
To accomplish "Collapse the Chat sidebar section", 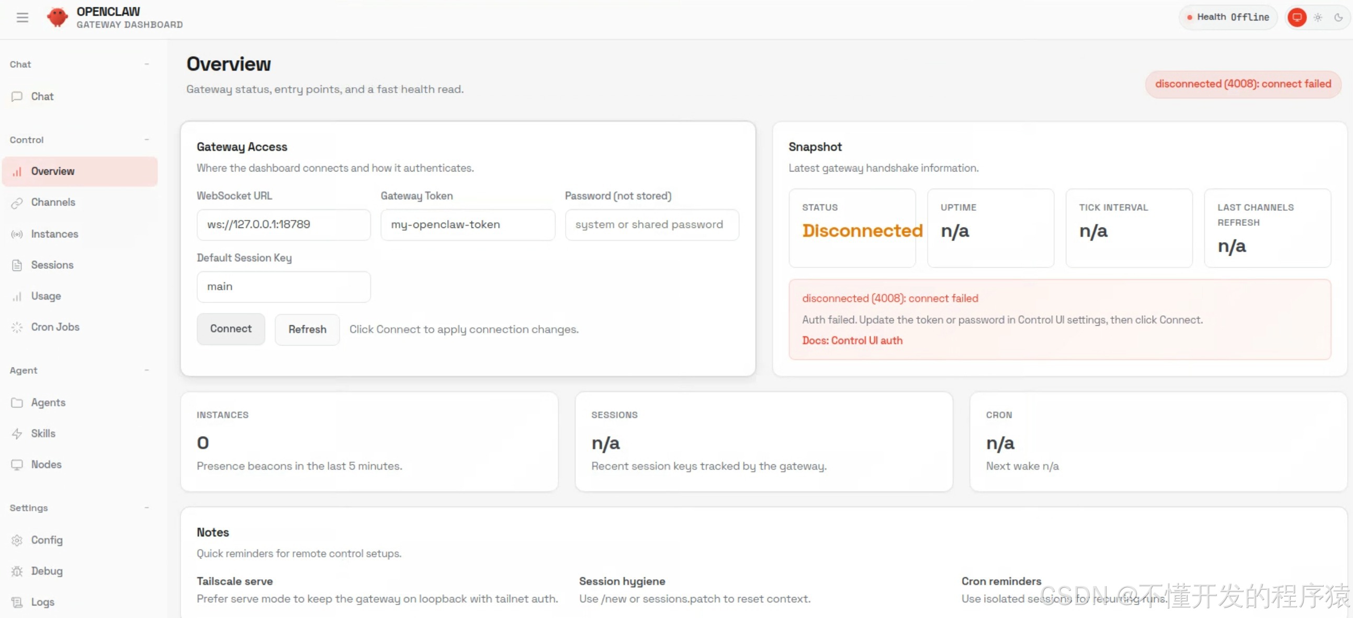I will tap(146, 64).
